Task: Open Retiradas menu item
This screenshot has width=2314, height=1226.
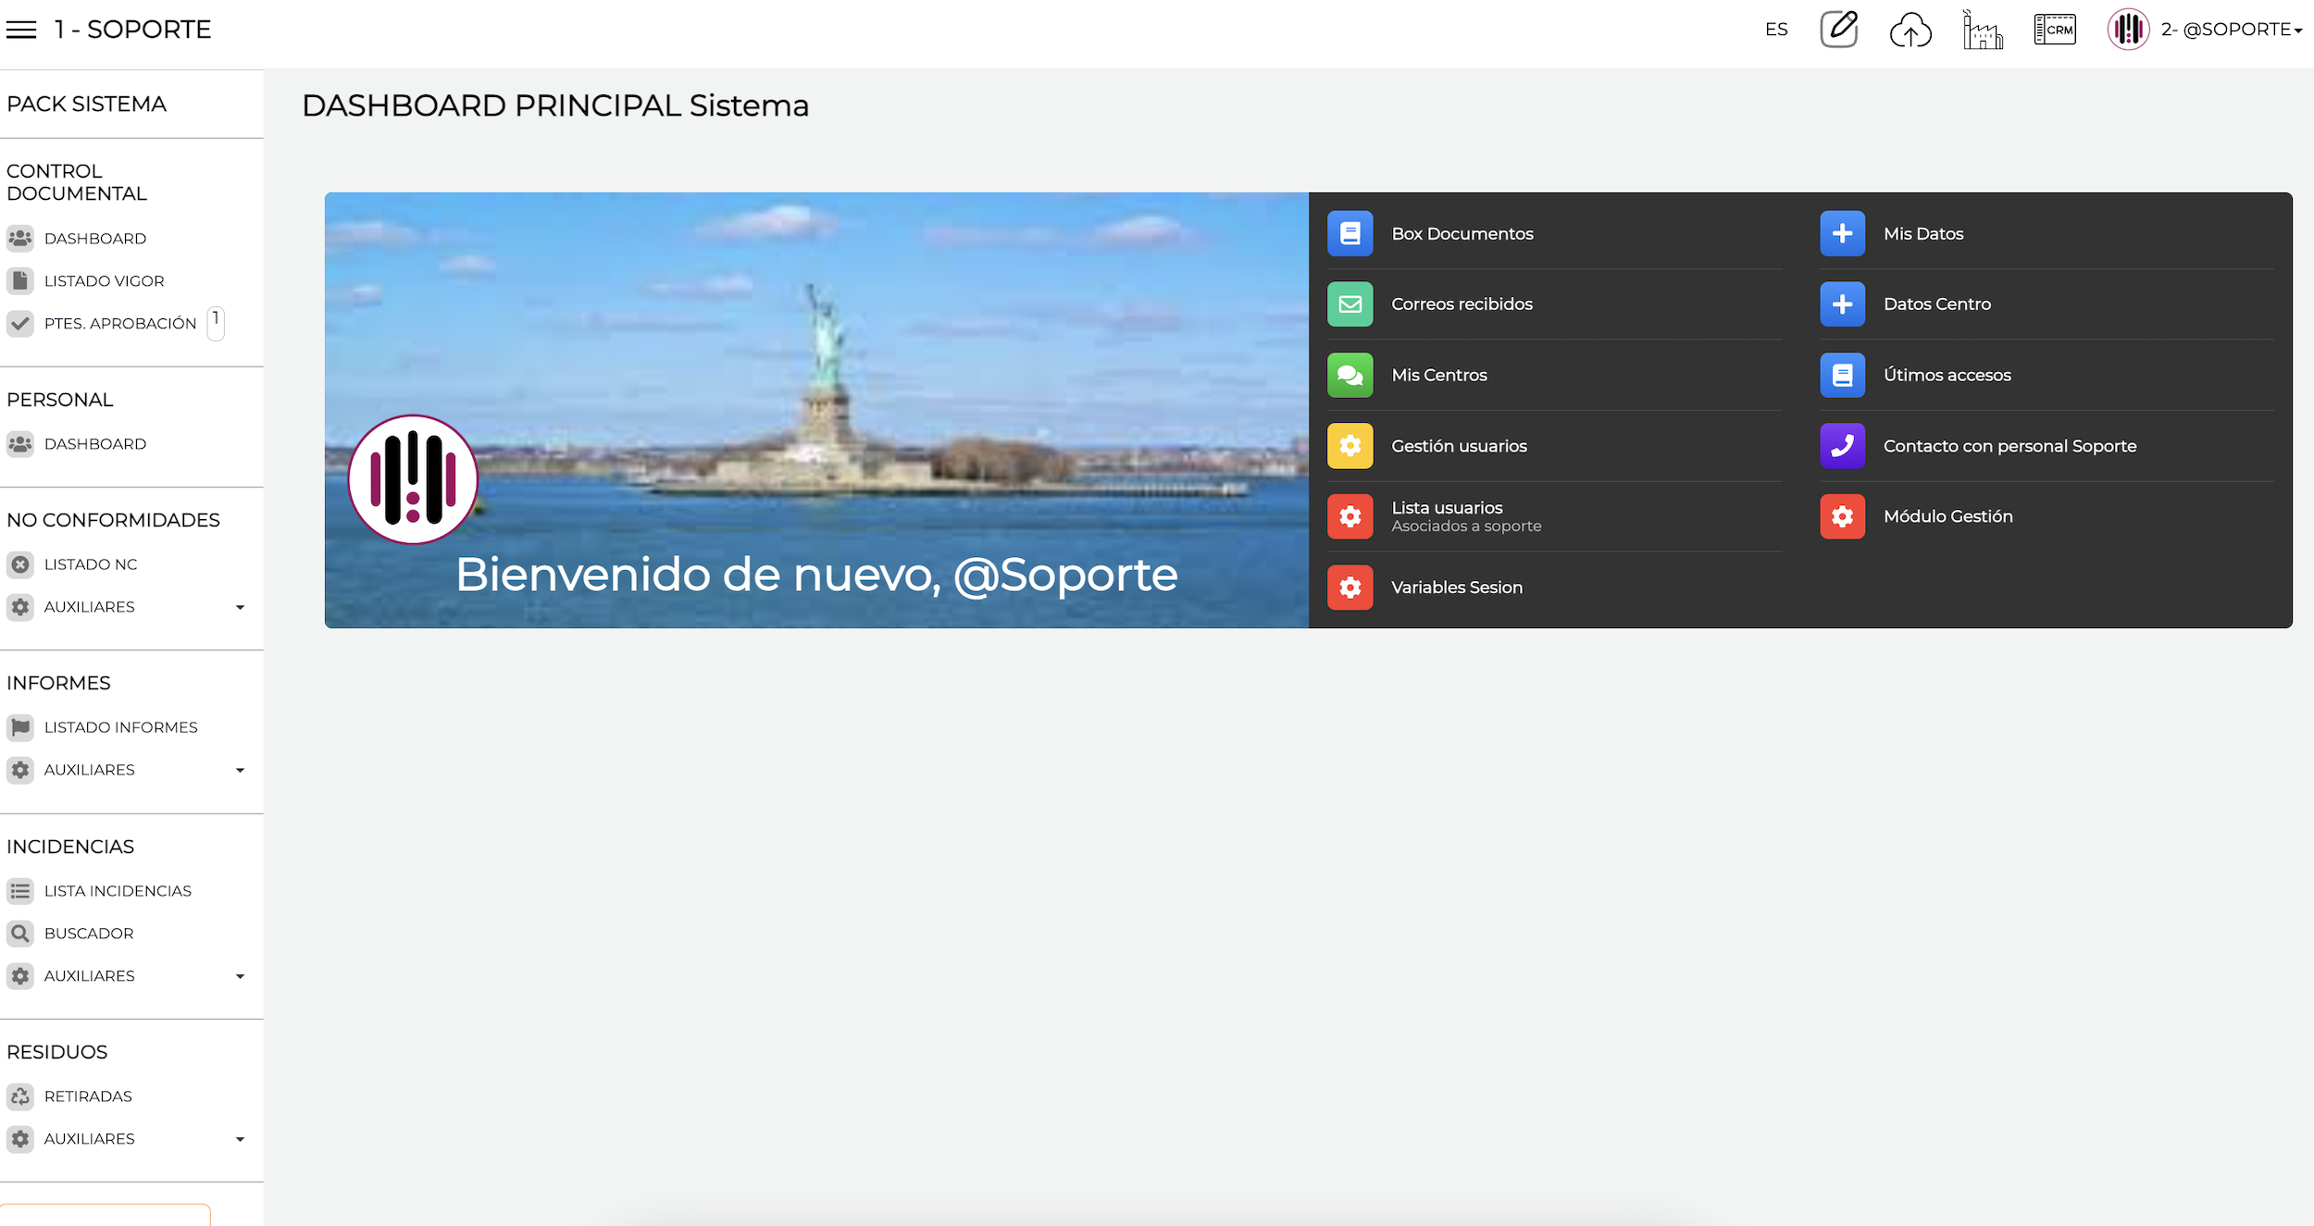Action: click(x=88, y=1096)
